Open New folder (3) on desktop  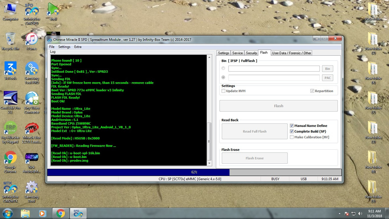point(374,132)
